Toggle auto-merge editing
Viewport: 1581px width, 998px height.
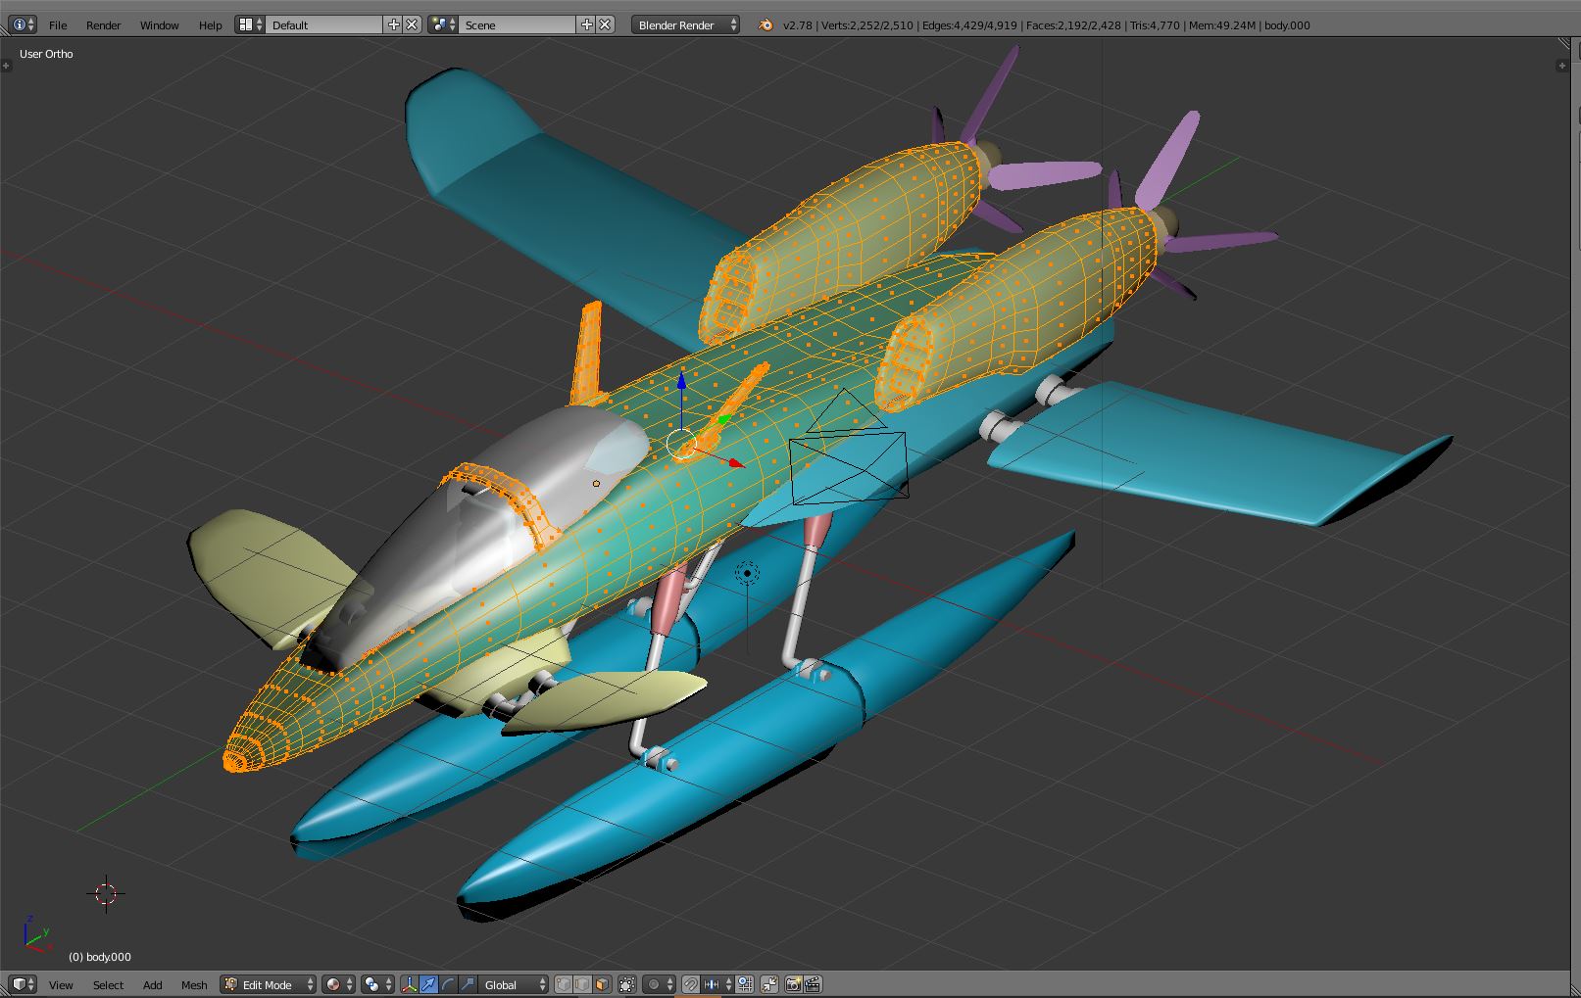coord(769,984)
